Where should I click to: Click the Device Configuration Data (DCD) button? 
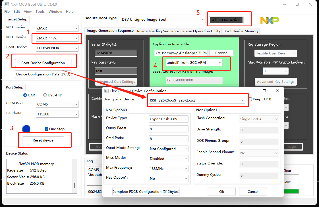click(43, 74)
